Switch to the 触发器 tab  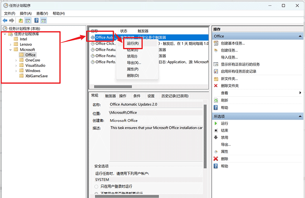click(110, 96)
